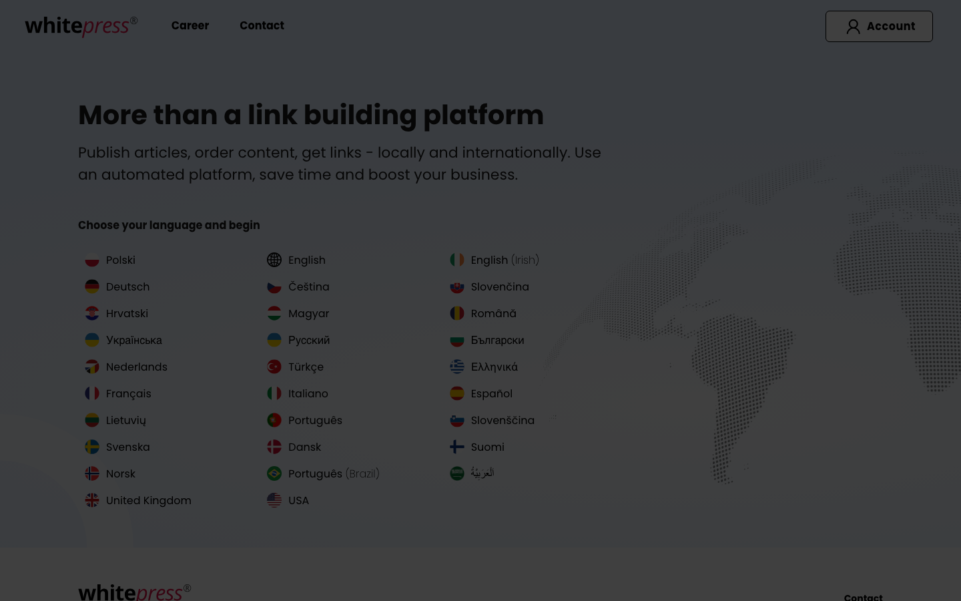
Task: Click the Finnish flag beside Suomi
Action: click(x=457, y=447)
